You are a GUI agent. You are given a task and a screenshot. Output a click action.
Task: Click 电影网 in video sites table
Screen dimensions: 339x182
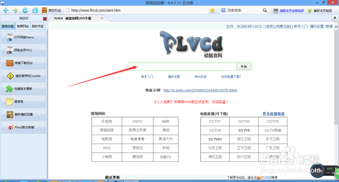pyautogui.click(x=107, y=139)
